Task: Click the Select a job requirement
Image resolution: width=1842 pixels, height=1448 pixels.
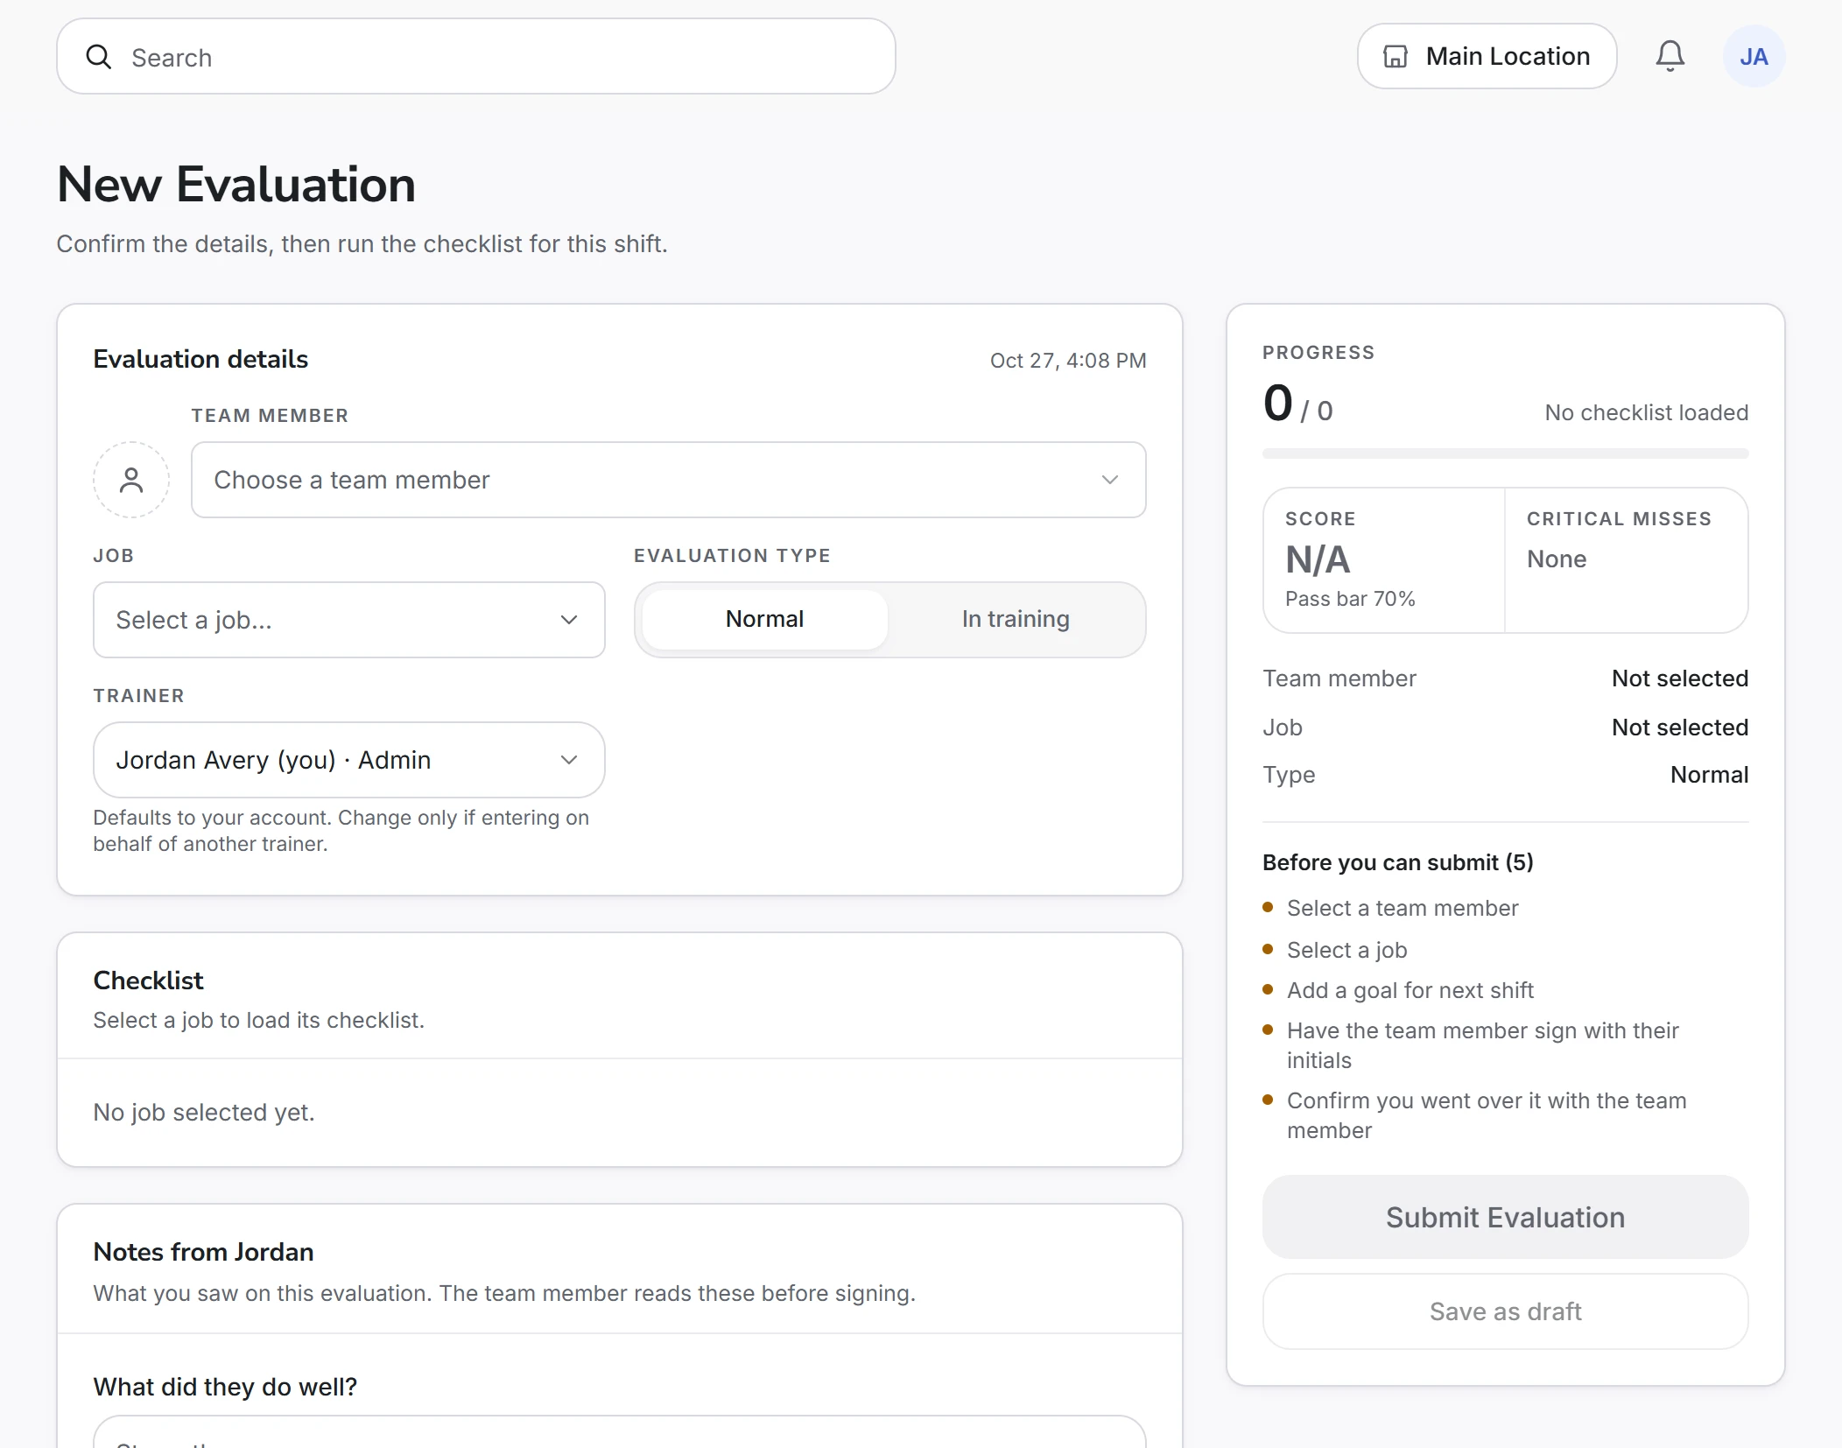Action: 1346,950
